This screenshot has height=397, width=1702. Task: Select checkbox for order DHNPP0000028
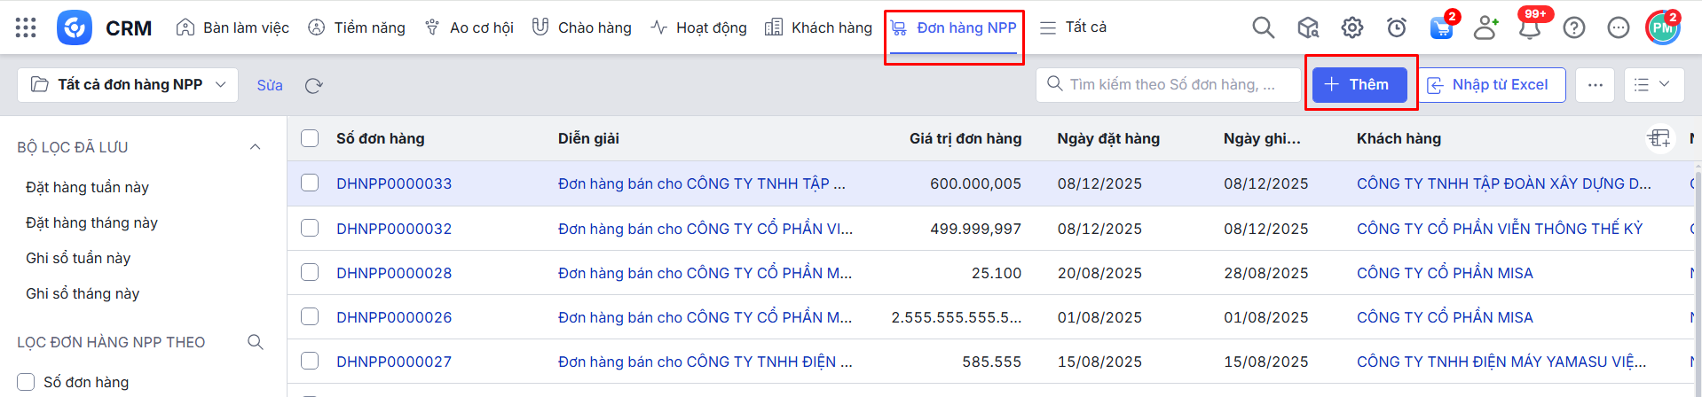tap(310, 272)
